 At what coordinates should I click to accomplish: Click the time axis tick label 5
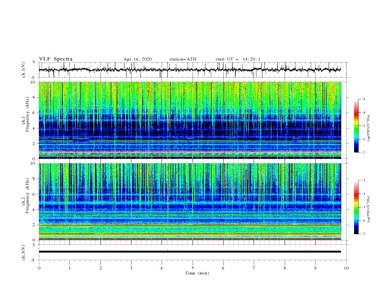coord(193,268)
